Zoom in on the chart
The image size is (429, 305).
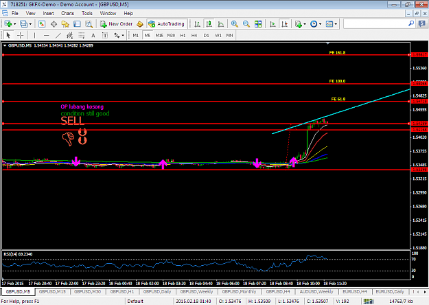(235, 24)
